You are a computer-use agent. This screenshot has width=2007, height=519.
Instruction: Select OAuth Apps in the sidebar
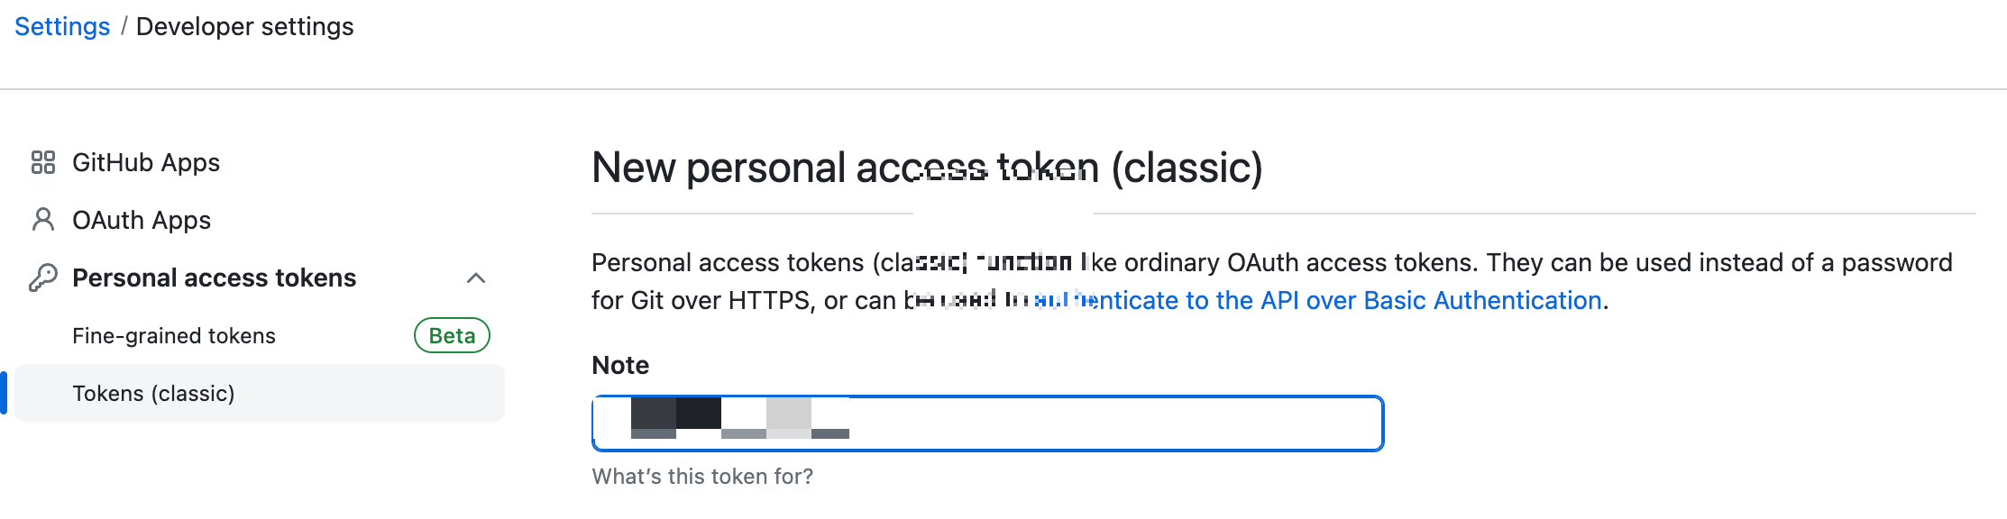(x=142, y=219)
